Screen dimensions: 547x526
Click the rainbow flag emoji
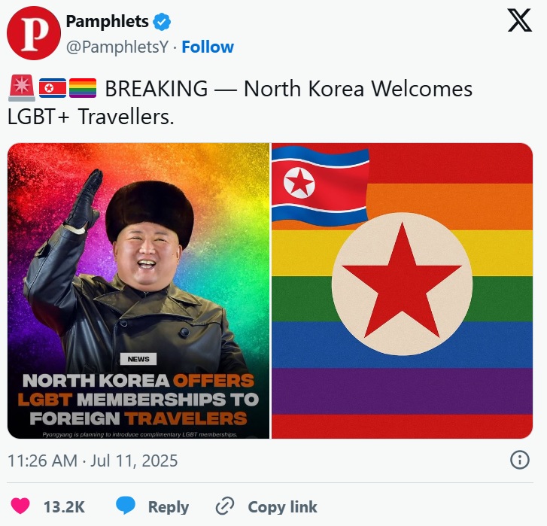83,88
